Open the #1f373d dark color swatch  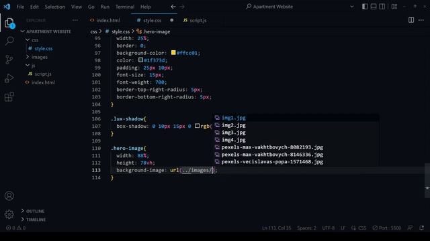click(140, 60)
